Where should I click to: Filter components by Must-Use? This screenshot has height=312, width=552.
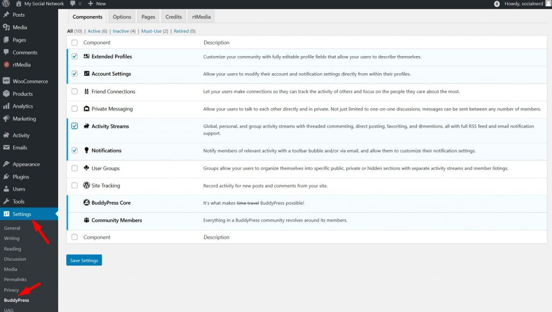point(151,31)
